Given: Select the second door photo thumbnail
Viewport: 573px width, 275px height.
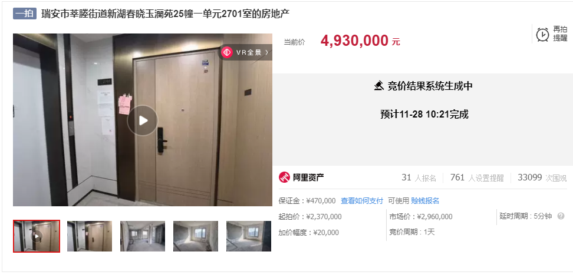Looking at the screenshot, I should (x=90, y=236).
